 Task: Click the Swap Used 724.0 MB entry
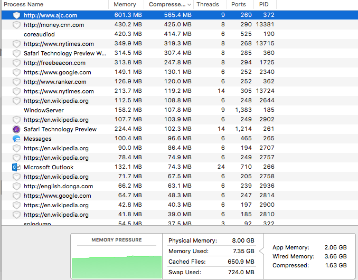(211, 272)
